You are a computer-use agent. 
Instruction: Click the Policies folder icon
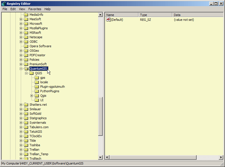(26, 60)
